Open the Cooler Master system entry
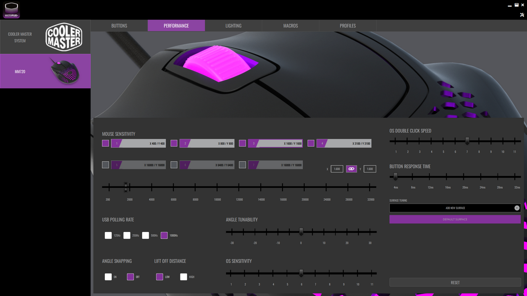The image size is (527, 296). coord(45,37)
